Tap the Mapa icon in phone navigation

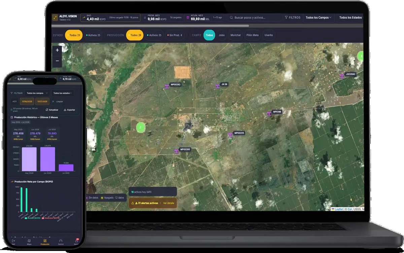click(29, 241)
